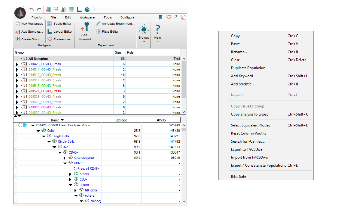The width and height of the screenshot is (359, 212).
Task: Click the gate icon next to Granulocytes
Action: click(71, 158)
